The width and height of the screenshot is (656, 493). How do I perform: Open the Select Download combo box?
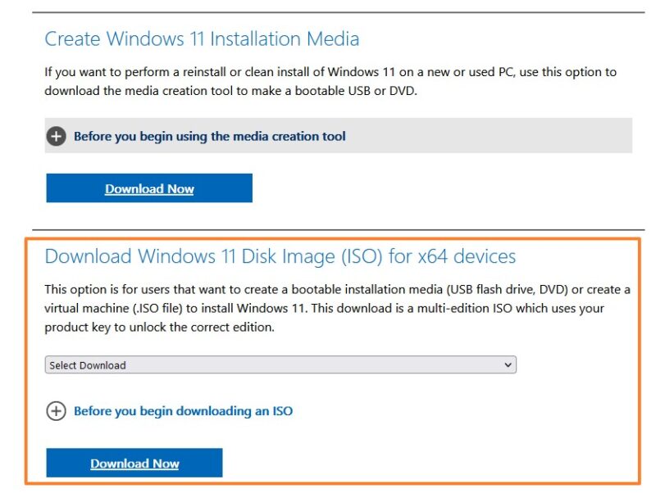(280, 364)
